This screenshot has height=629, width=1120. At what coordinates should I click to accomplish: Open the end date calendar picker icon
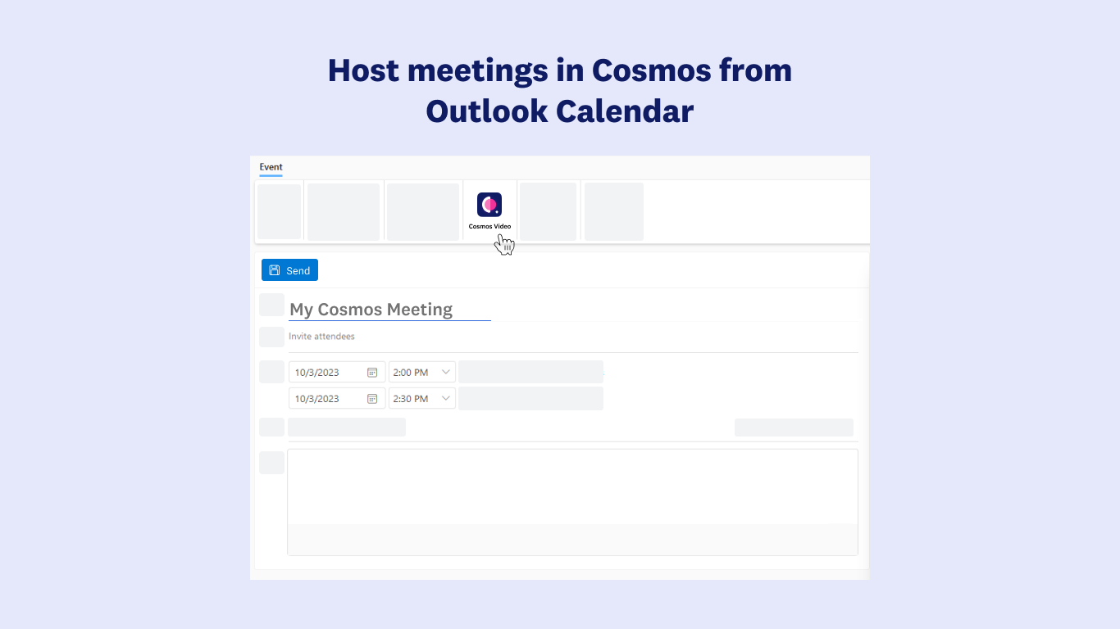pyautogui.click(x=372, y=399)
